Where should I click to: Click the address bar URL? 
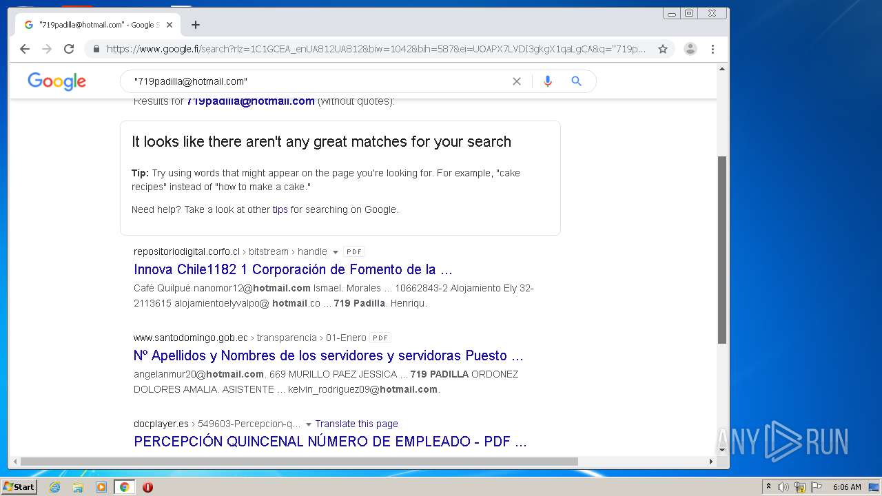click(376, 49)
